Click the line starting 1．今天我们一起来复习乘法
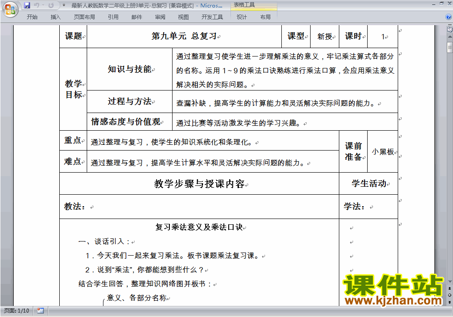 173,256
